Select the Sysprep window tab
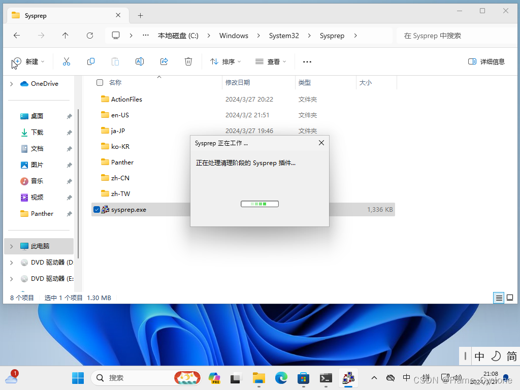Viewport: 520px width, 390px height. (x=68, y=15)
